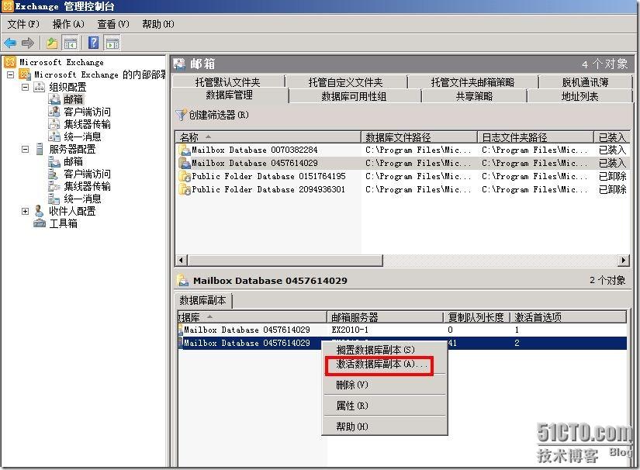Switch to 托管默认文件夹 tab
The width and height of the screenshot is (640, 470).
coord(228,82)
